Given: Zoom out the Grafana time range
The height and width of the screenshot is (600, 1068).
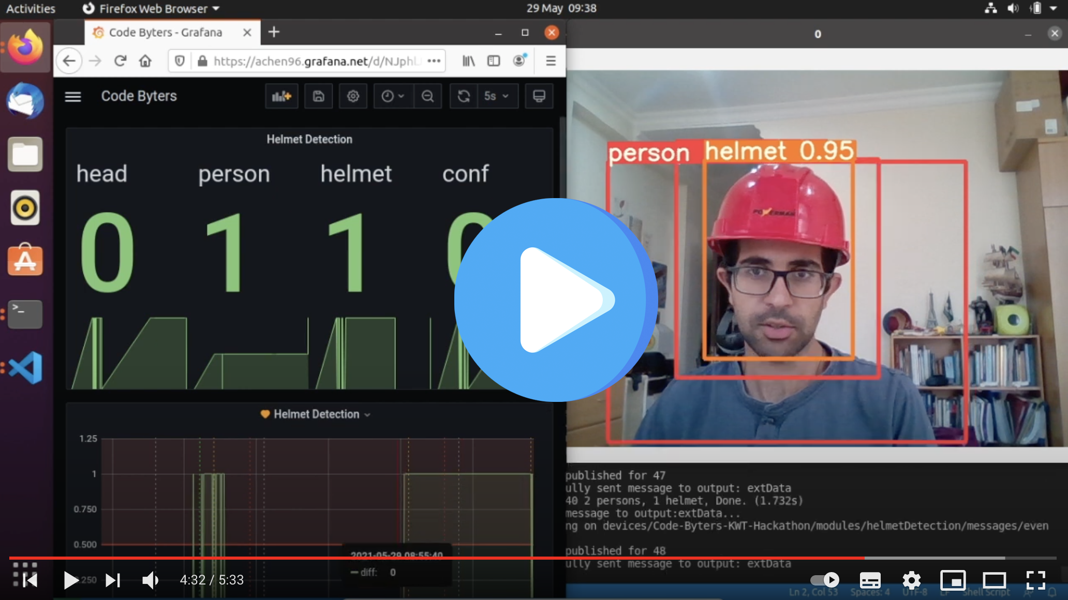Looking at the screenshot, I should point(427,96).
